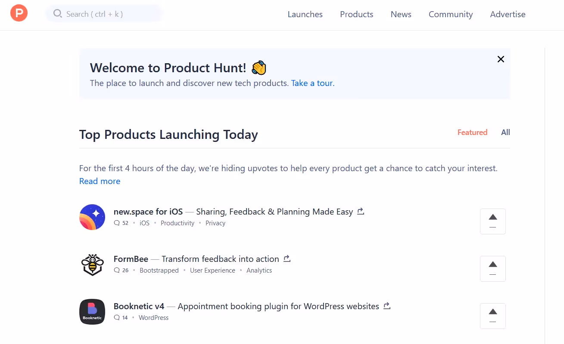Click the Take a tour link
The image size is (564, 344).
click(312, 83)
